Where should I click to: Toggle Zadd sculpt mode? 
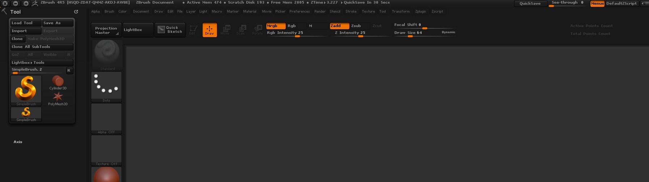click(339, 26)
